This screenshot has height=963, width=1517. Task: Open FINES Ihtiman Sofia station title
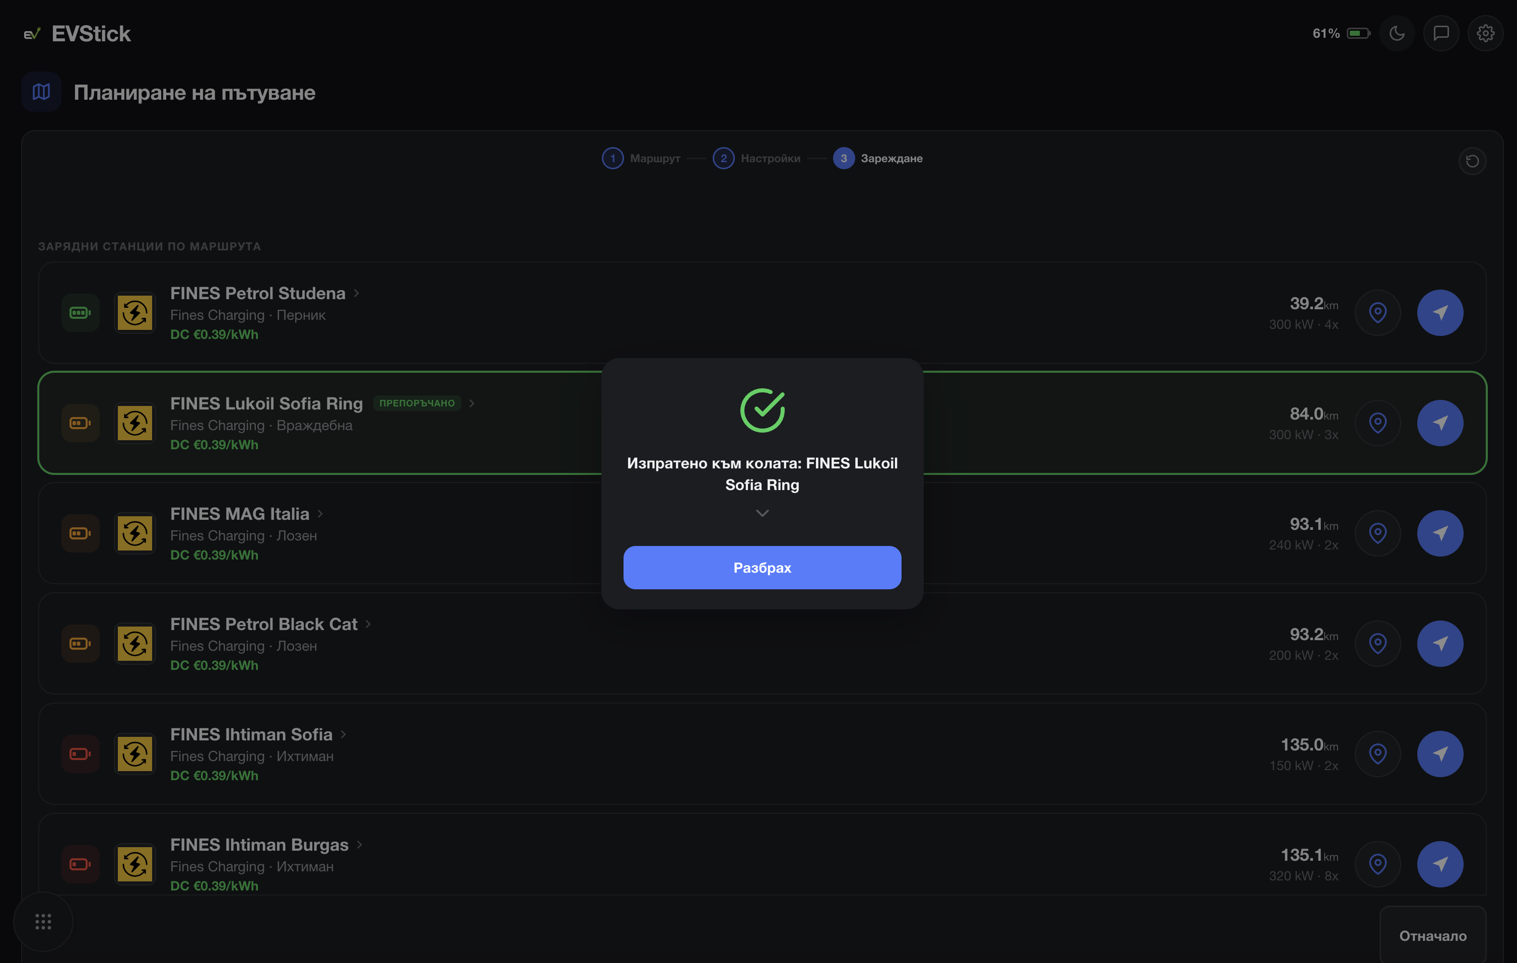pos(251,734)
